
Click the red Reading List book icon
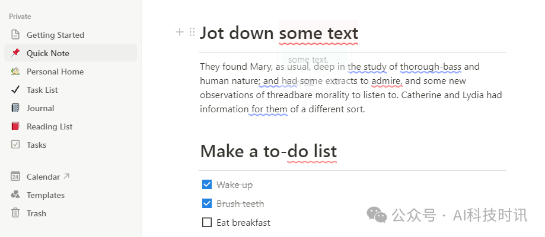(x=15, y=126)
